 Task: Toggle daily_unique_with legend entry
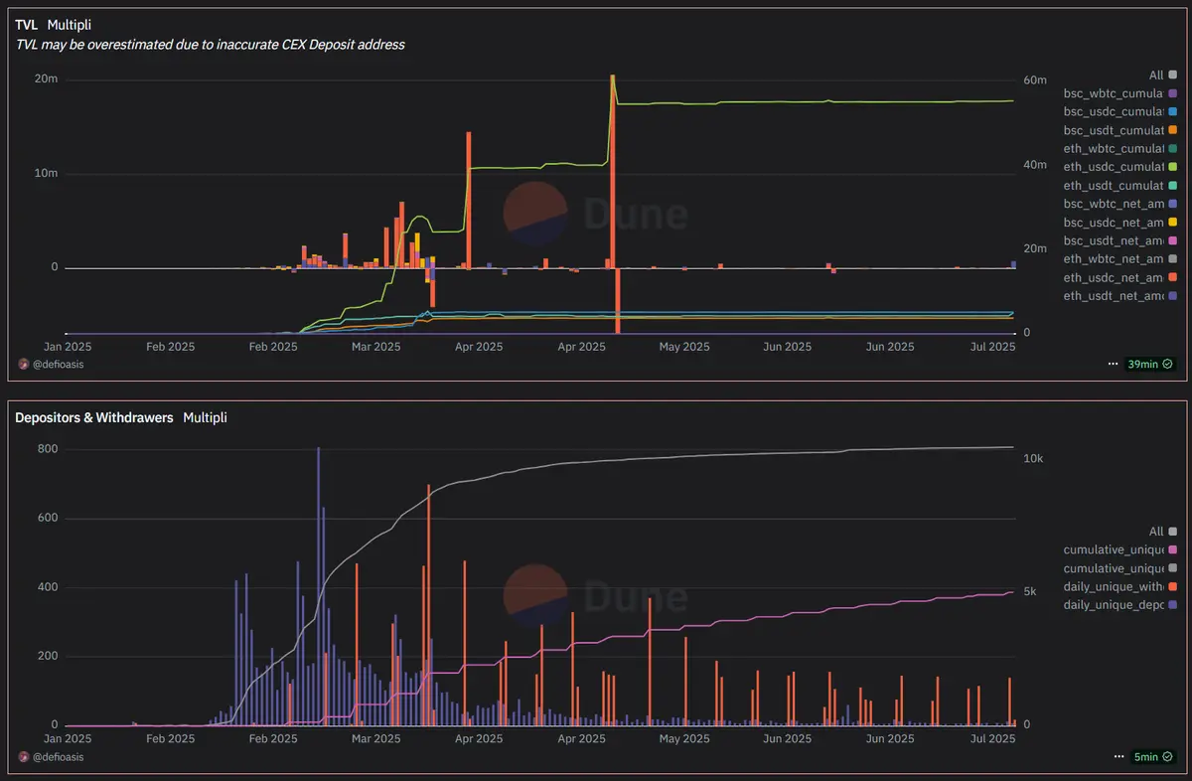tap(1119, 586)
